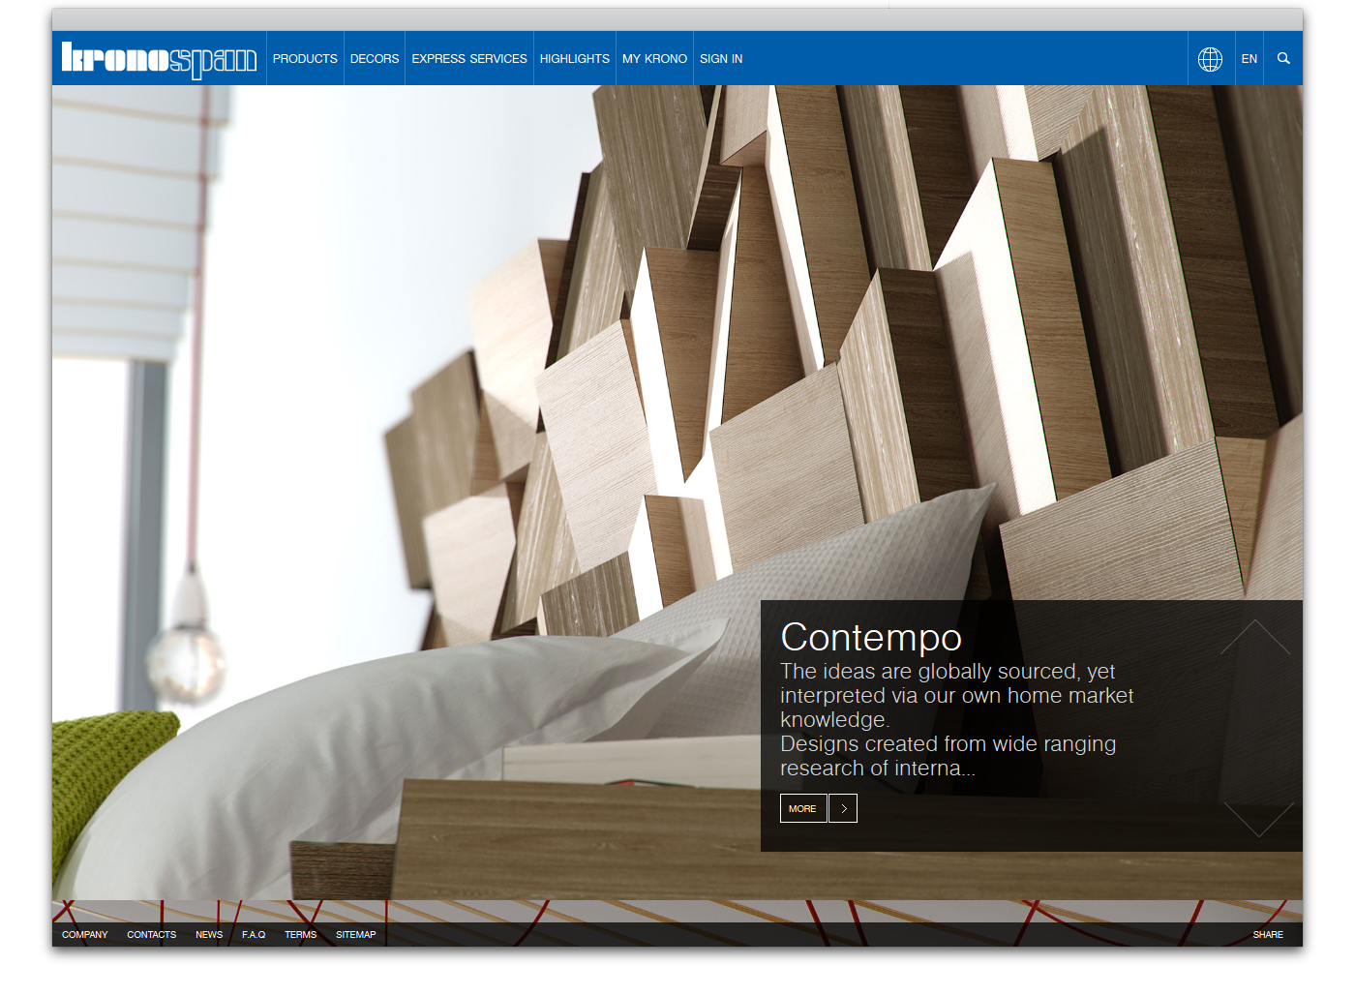The width and height of the screenshot is (1355, 995).
Task: Open the EXPRESS SERVICES menu
Action: (469, 59)
